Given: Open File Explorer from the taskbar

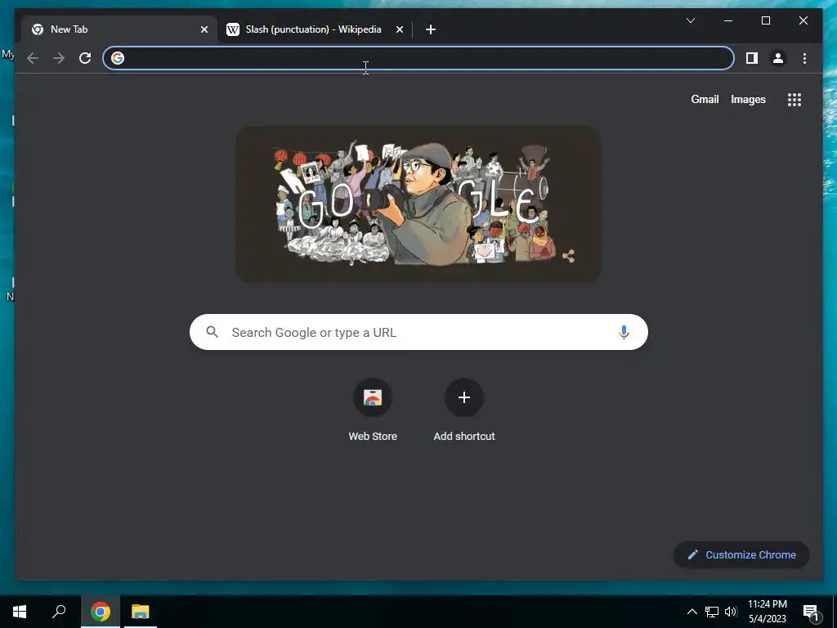Looking at the screenshot, I should click(141, 612).
